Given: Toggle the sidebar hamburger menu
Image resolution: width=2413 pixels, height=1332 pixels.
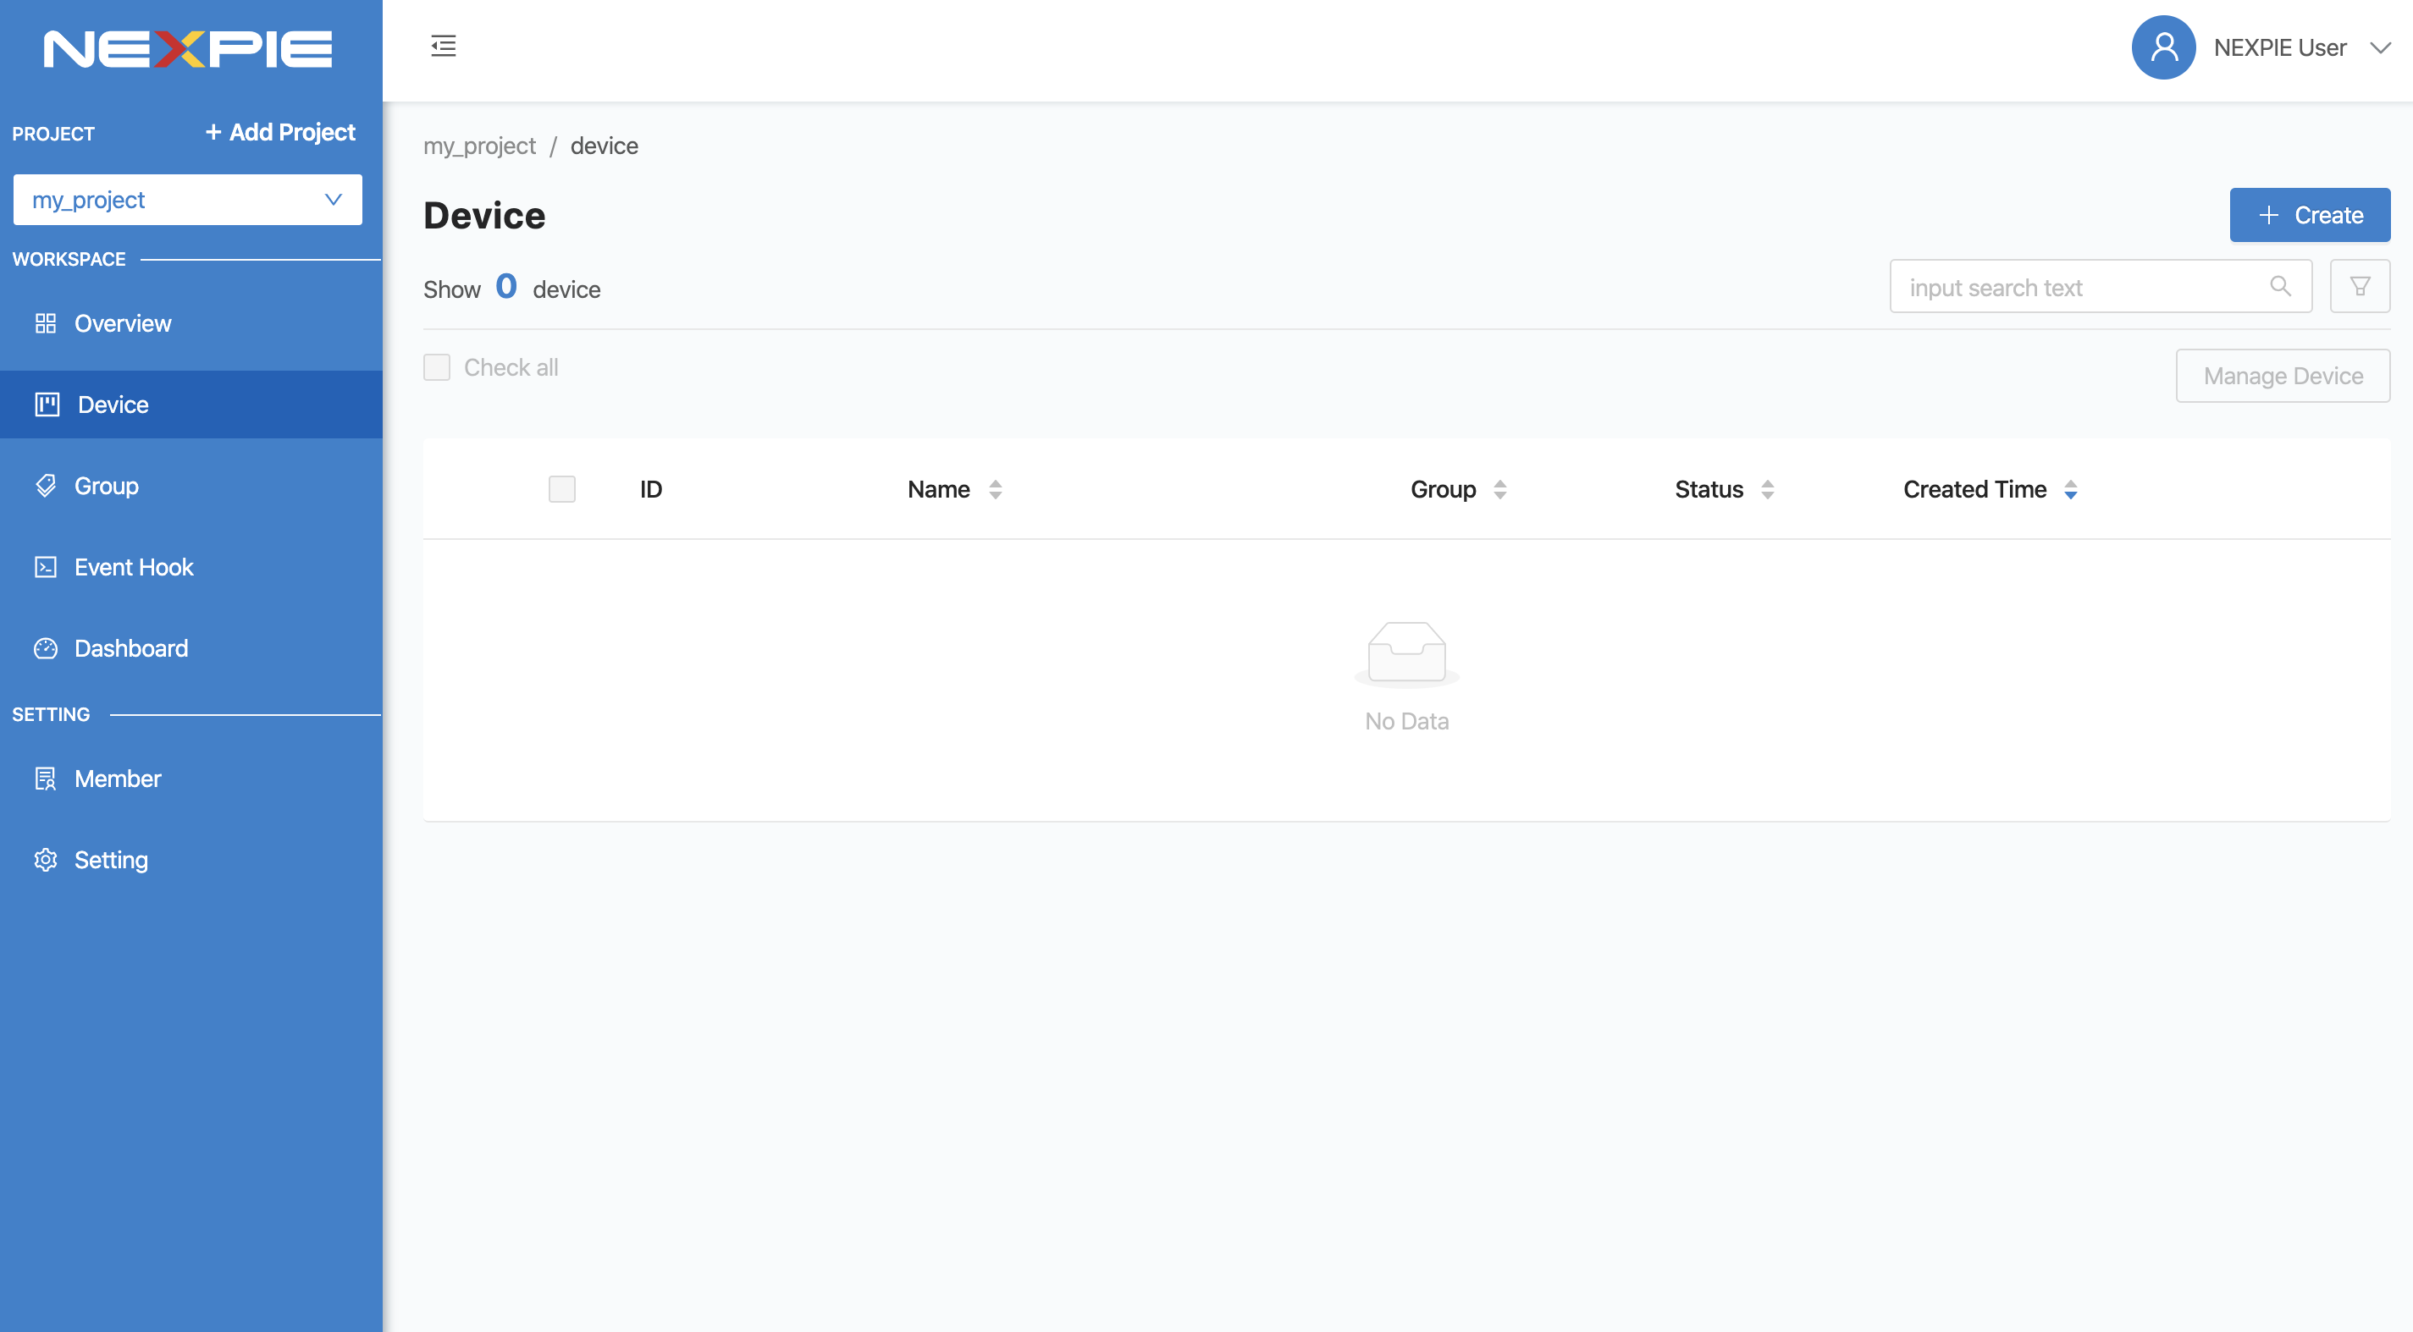Looking at the screenshot, I should point(443,44).
